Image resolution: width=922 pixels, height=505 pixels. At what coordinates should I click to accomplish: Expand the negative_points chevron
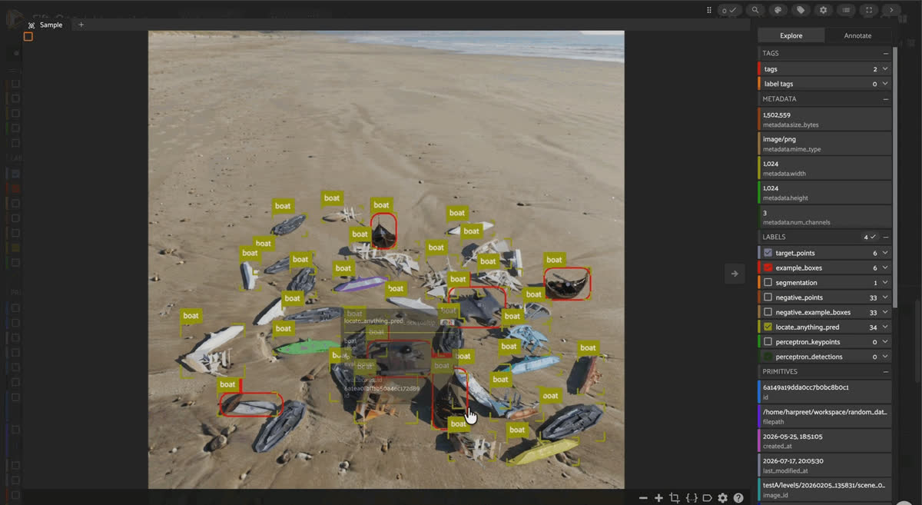pos(885,297)
